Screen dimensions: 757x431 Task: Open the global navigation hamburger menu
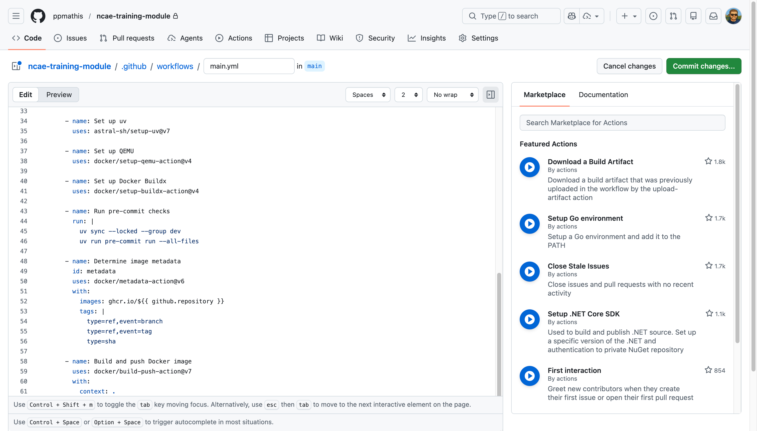(x=16, y=16)
